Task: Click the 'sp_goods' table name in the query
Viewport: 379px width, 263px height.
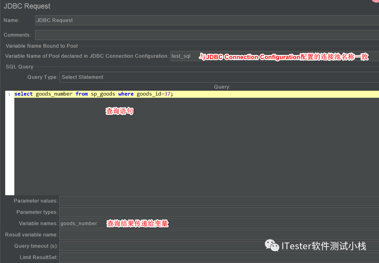Action: click(x=103, y=94)
